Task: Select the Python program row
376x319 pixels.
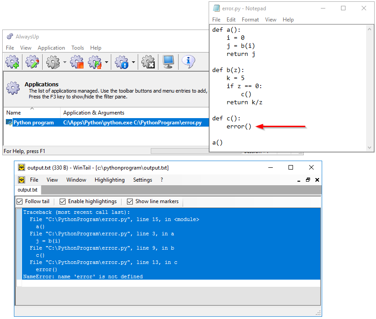Action: pos(107,123)
